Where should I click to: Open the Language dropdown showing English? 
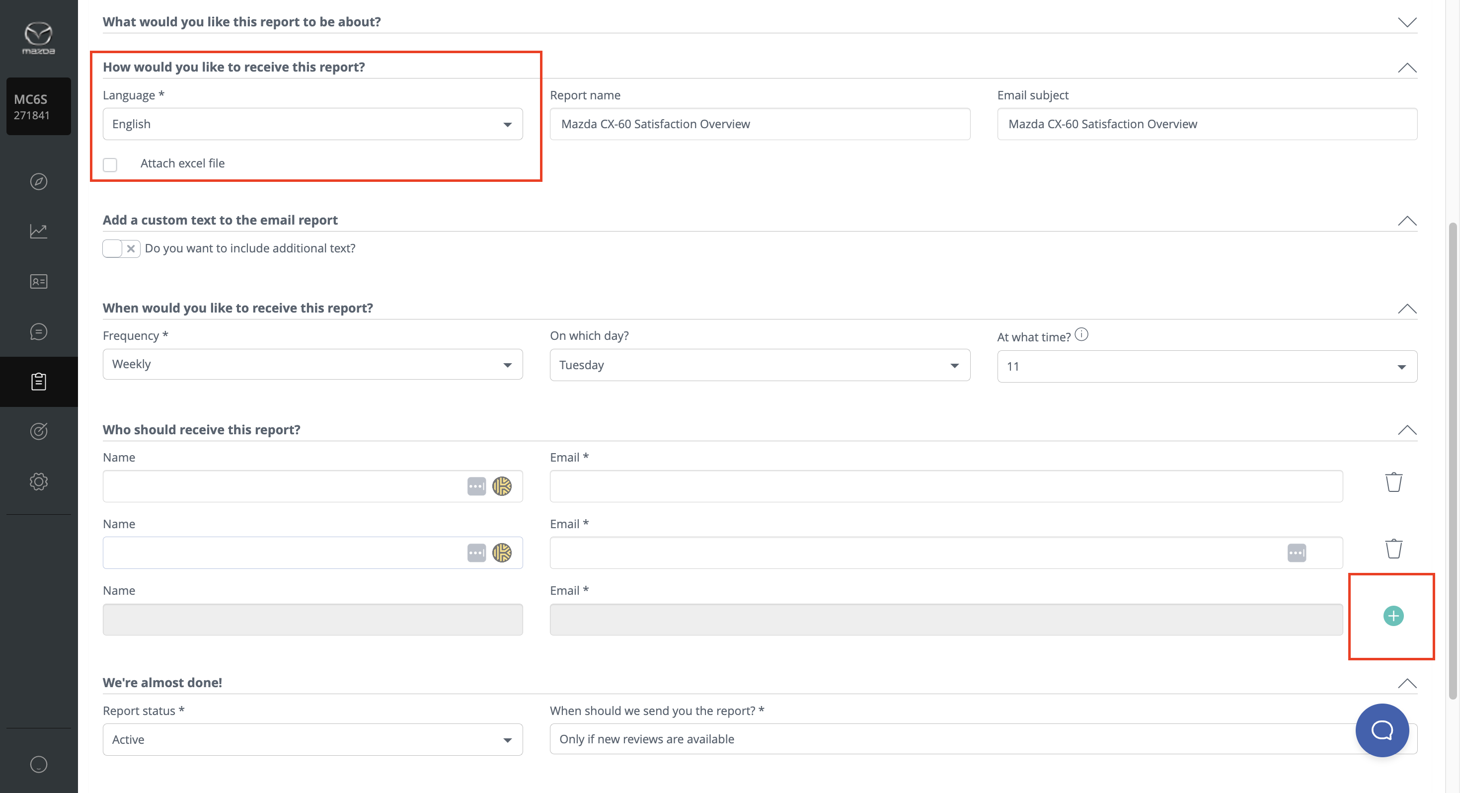(x=312, y=124)
